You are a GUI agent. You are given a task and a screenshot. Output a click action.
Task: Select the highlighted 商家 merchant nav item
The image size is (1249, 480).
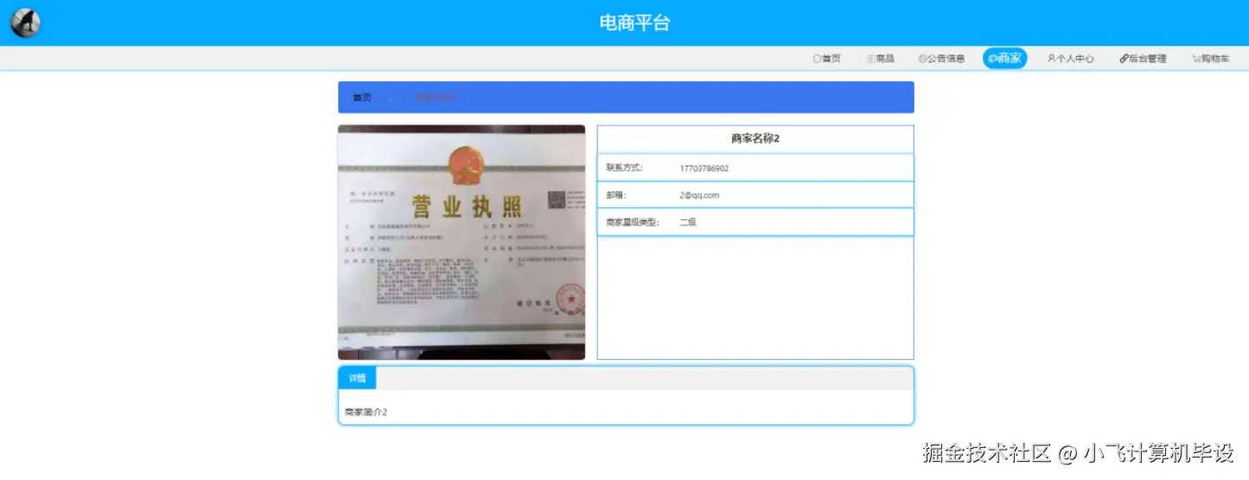pyautogui.click(x=1004, y=59)
